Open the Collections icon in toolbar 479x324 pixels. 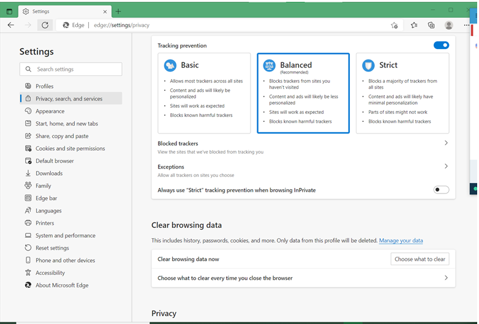coord(431,25)
